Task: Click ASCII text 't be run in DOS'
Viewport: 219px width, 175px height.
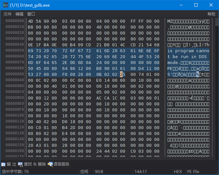Action: pyautogui.click(x=187, y=57)
